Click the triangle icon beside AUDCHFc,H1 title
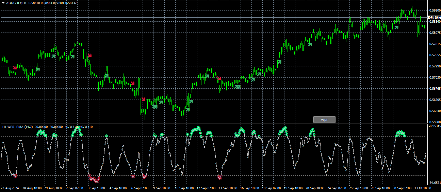The height and width of the screenshot is (192, 441). point(3,3)
